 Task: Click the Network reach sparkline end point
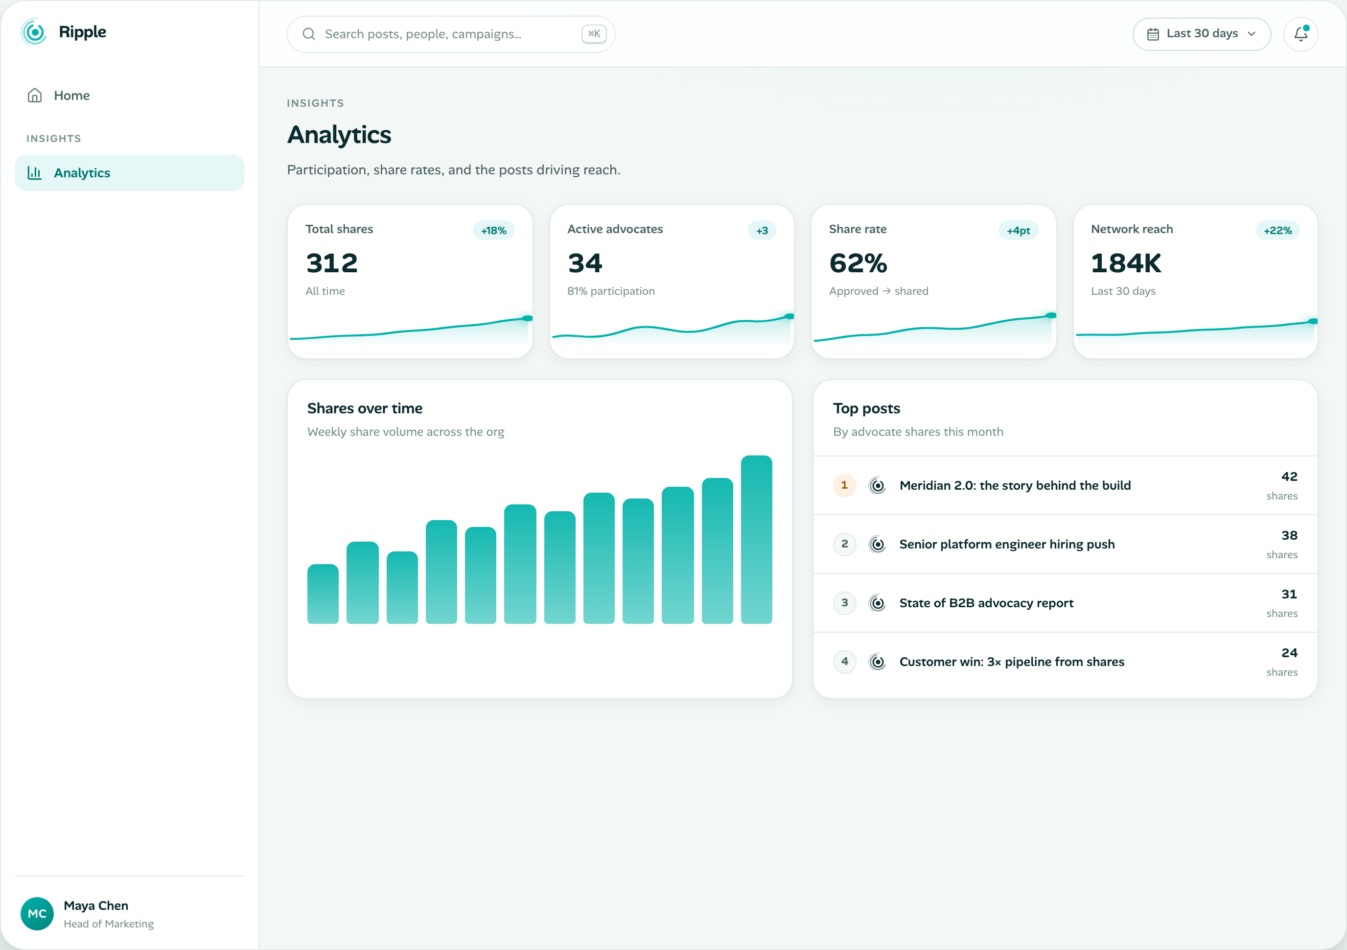(1313, 321)
